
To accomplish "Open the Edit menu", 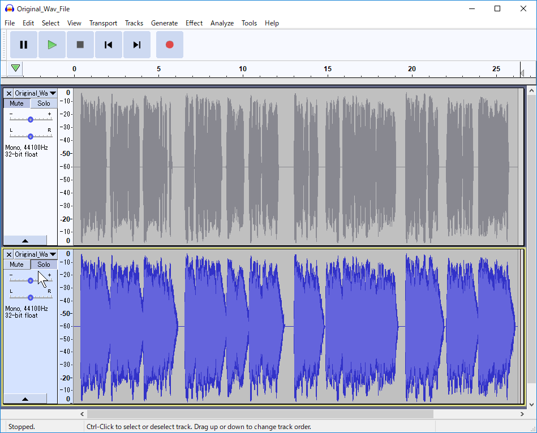I will point(28,23).
